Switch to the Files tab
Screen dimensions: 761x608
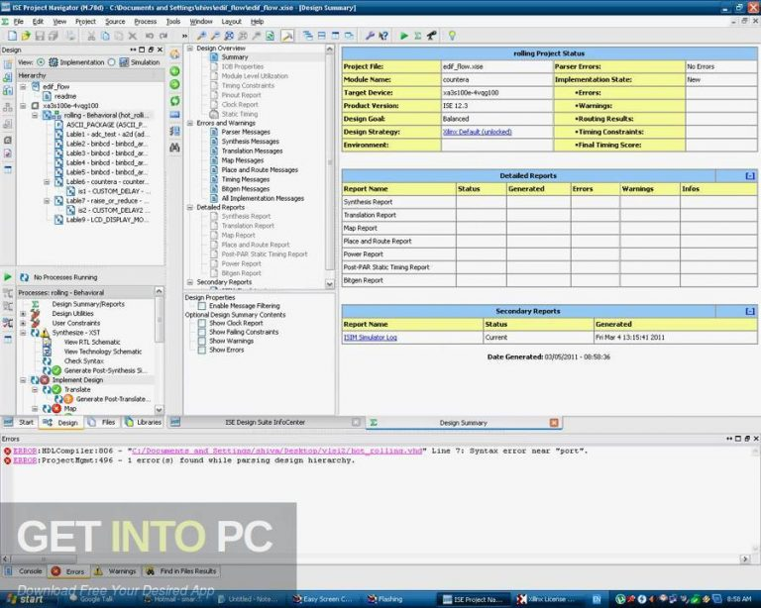coord(102,422)
